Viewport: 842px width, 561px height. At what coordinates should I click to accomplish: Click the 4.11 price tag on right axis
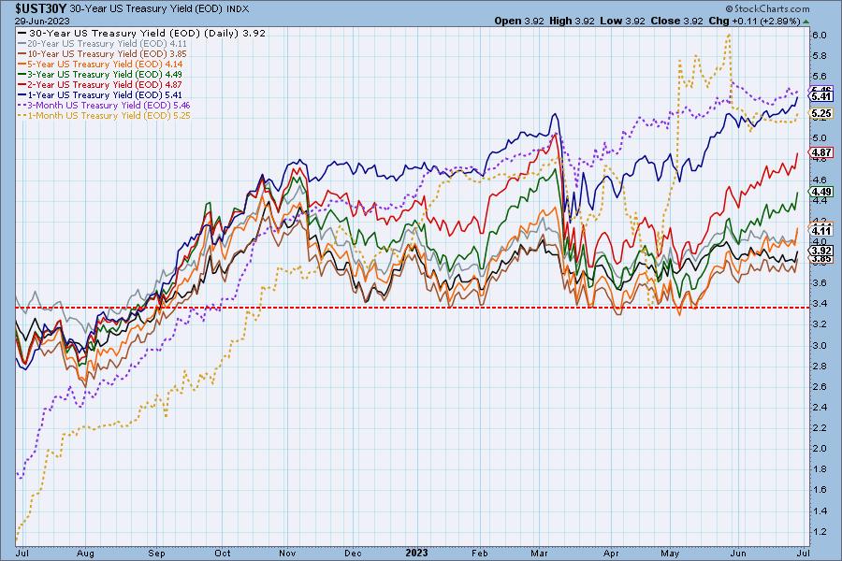coord(821,230)
